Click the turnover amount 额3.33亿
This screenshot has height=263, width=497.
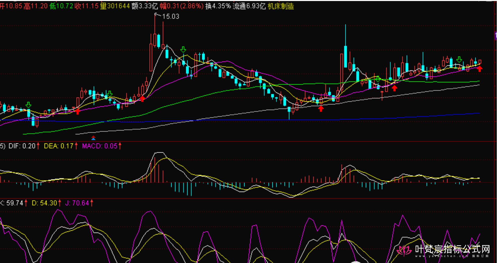(x=145, y=6)
